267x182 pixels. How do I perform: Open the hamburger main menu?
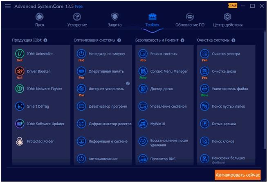tap(8, 6)
